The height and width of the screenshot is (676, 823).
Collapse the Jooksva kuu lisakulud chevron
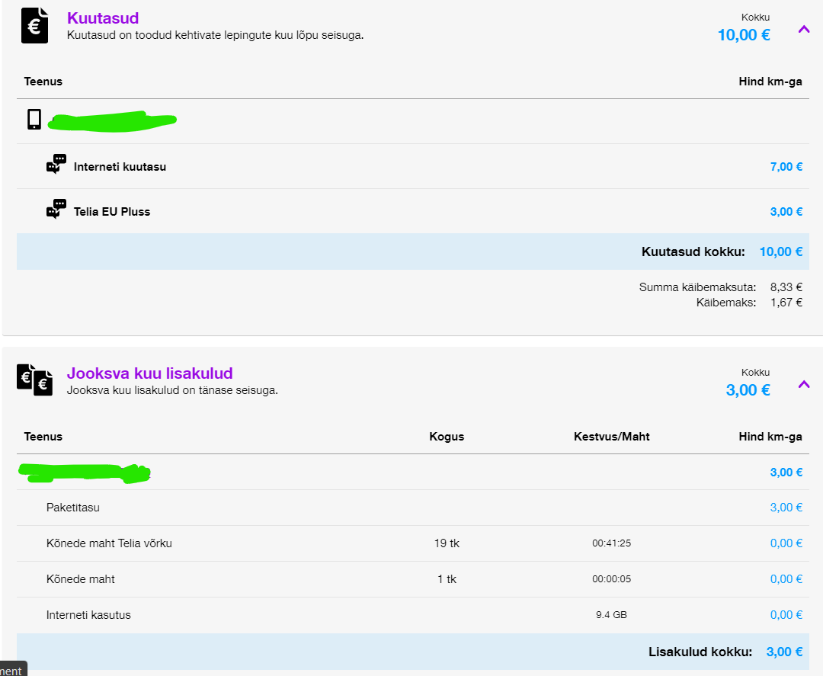coord(803,384)
